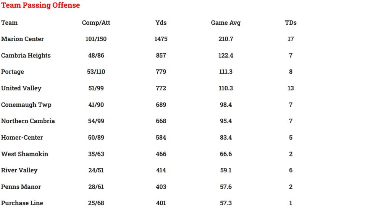This screenshot has height=209, width=391.
Task: Select the Marion Center team name
Action: (23, 39)
